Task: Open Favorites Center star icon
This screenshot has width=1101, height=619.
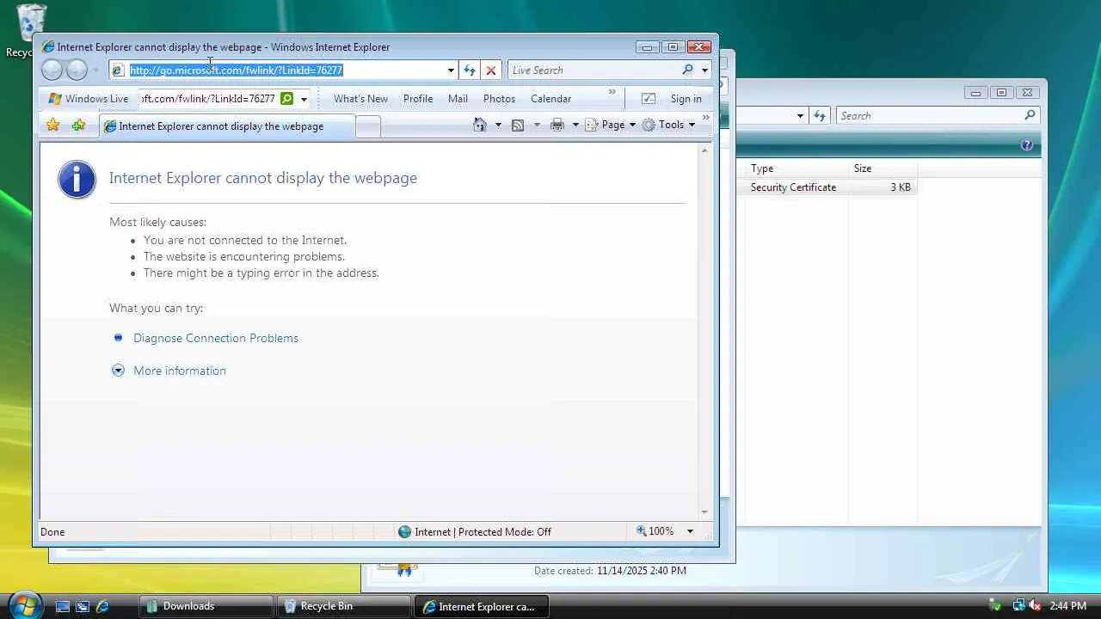Action: click(53, 126)
